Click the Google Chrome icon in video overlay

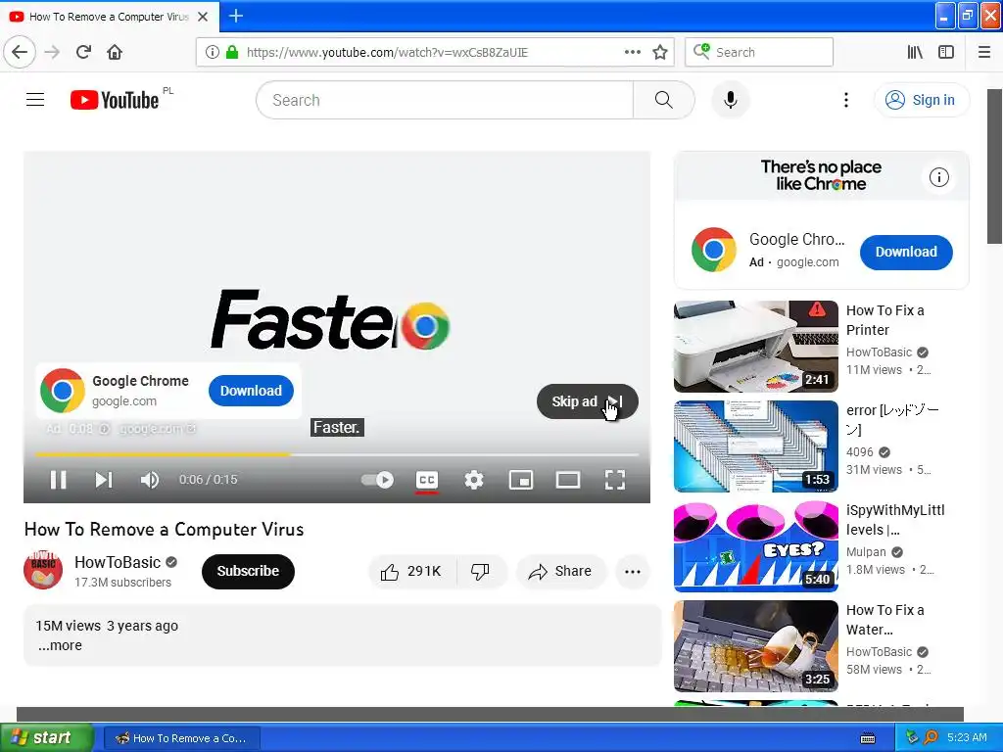(62, 390)
